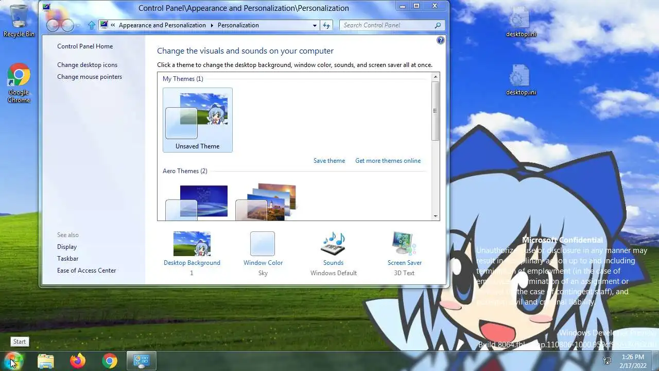Open Change mouse pointers link
Viewport: 659px width, 371px height.
point(90,76)
